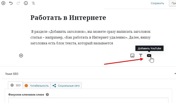176x103 pixels.
Task: Click the Сохранить save draft link
Action: coord(157,3)
